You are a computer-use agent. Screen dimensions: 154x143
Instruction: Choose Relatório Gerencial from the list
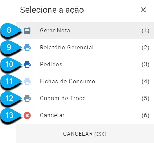click(85, 48)
